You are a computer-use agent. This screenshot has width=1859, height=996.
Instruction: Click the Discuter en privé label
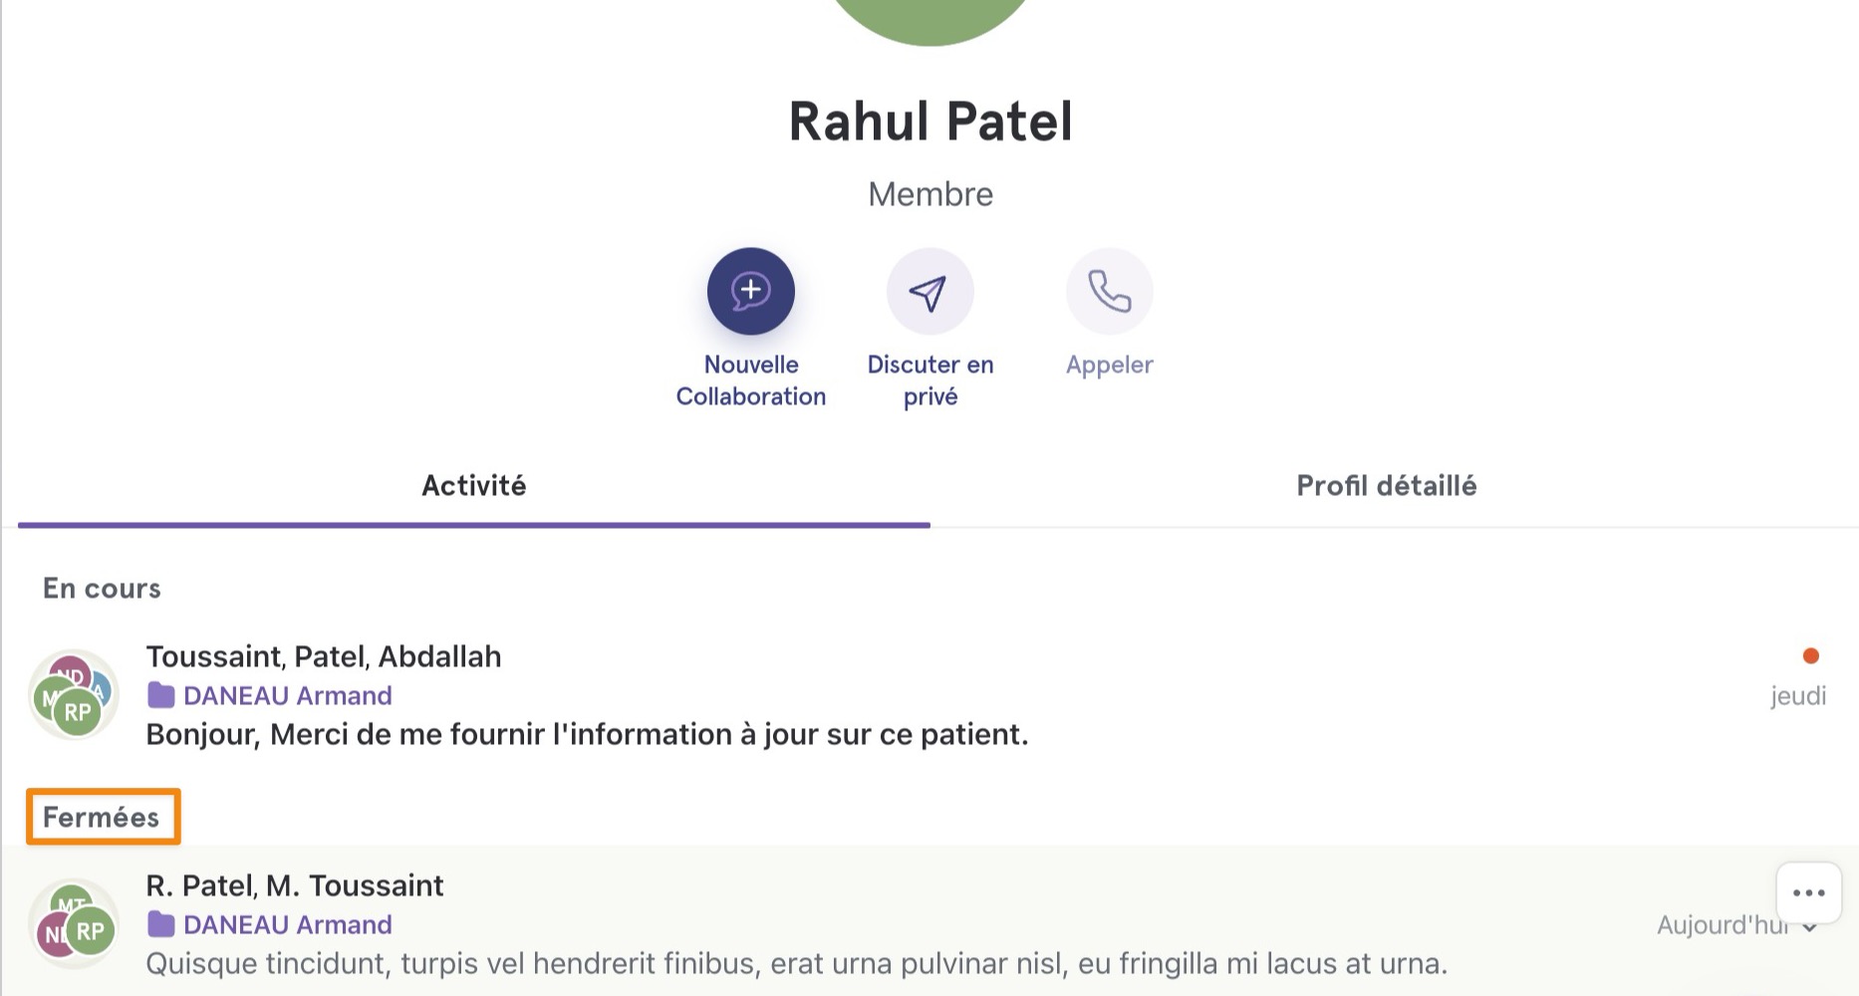(929, 380)
